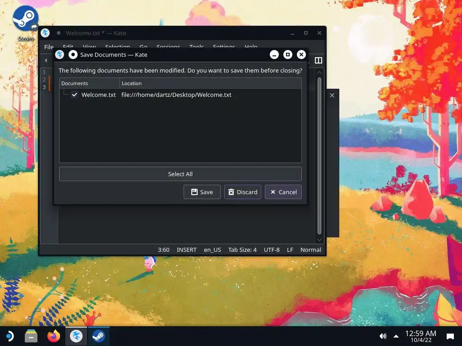Click the previous tab arrow in Kate
Screen dimensions: 462x346
point(46,60)
